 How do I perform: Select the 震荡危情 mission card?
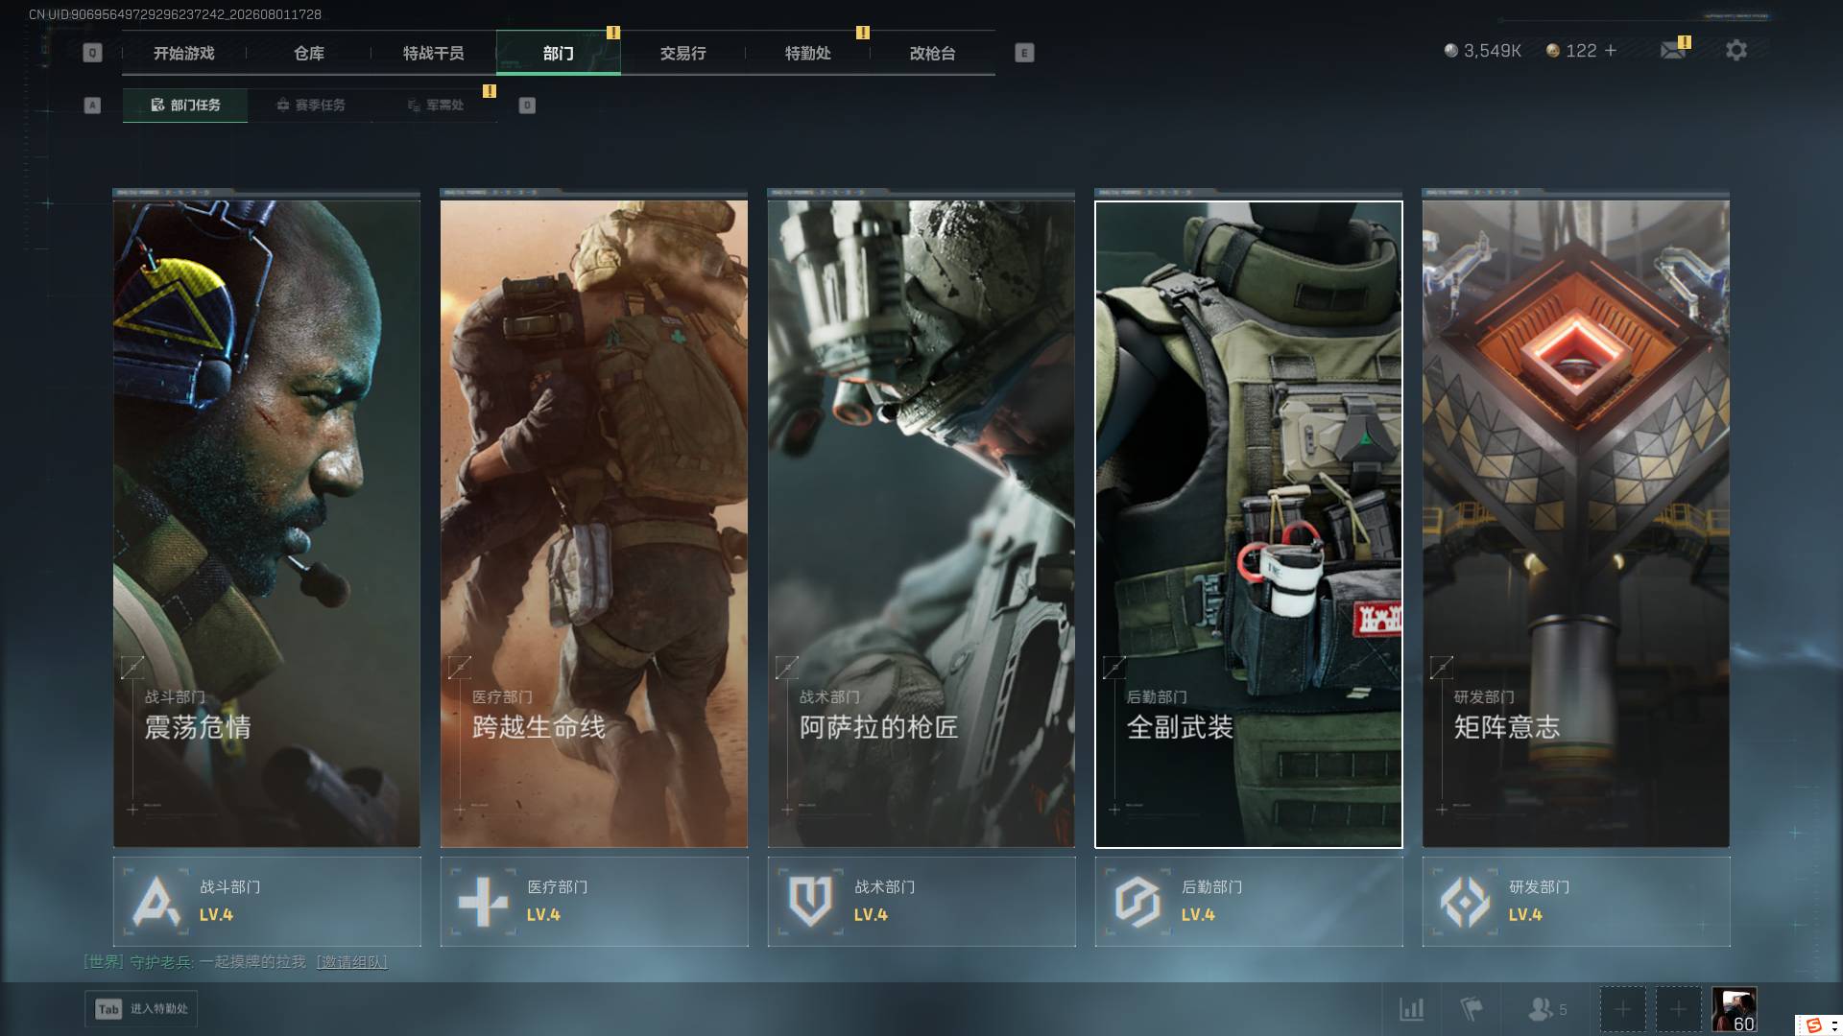click(267, 524)
